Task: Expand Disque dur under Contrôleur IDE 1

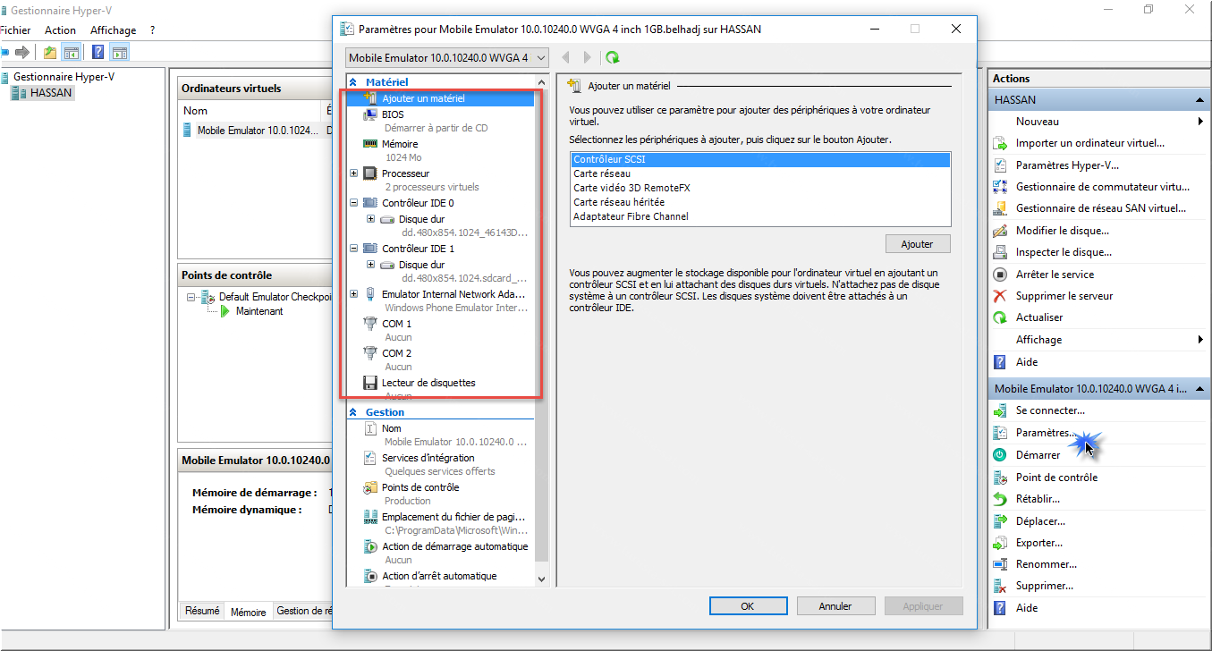Action: pyautogui.click(x=370, y=265)
